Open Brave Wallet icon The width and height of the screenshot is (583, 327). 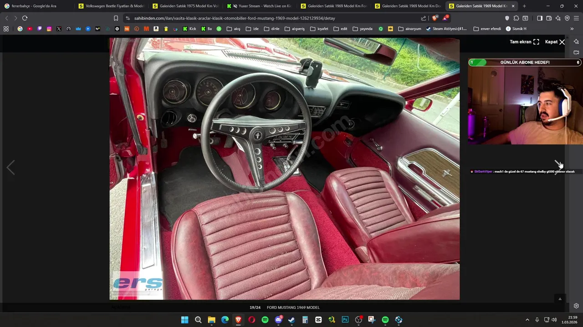pyautogui.click(x=549, y=18)
